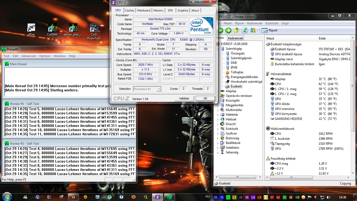
Task: Click the uTorrent taskbar icon
Action: (110, 197)
